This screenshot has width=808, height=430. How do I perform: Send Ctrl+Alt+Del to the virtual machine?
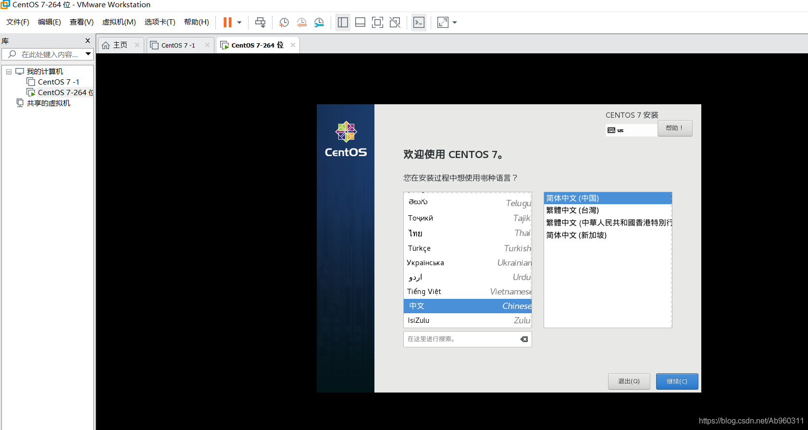click(x=261, y=22)
